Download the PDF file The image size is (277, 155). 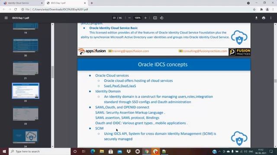point(256,18)
